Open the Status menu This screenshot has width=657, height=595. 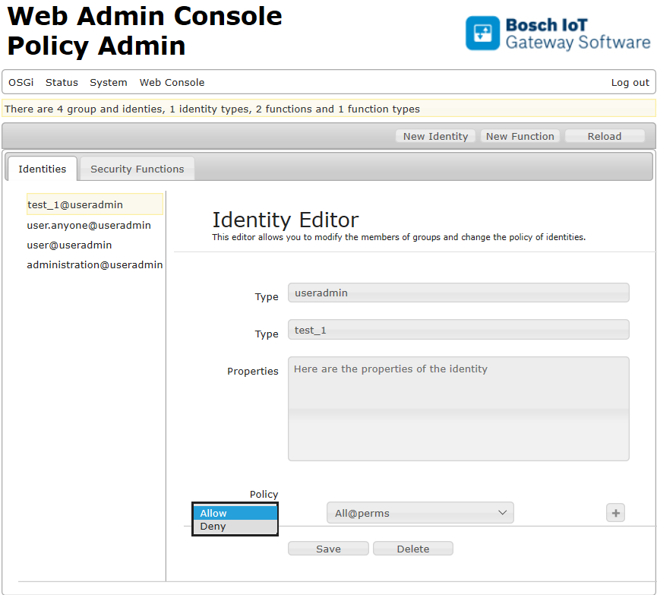(62, 82)
